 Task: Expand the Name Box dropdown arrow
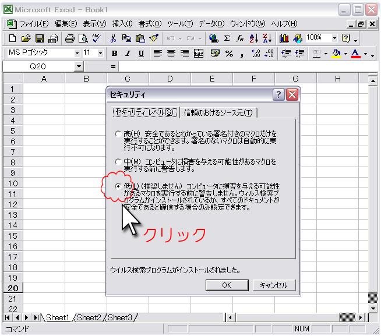79,66
